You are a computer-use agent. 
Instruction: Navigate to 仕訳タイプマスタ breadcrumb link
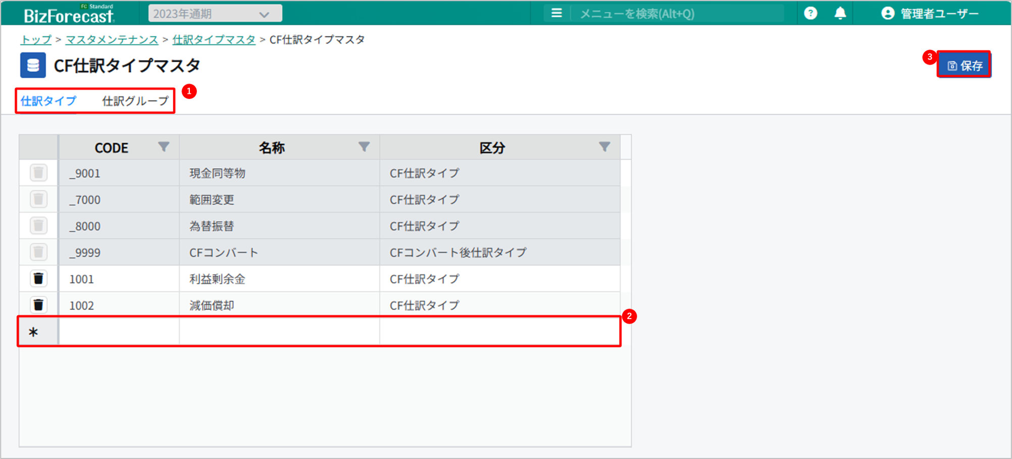[x=214, y=39]
